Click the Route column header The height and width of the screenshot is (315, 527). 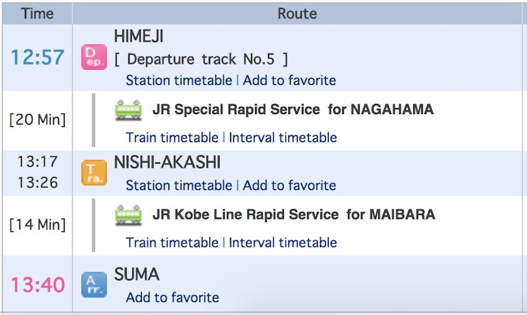coord(297,13)
